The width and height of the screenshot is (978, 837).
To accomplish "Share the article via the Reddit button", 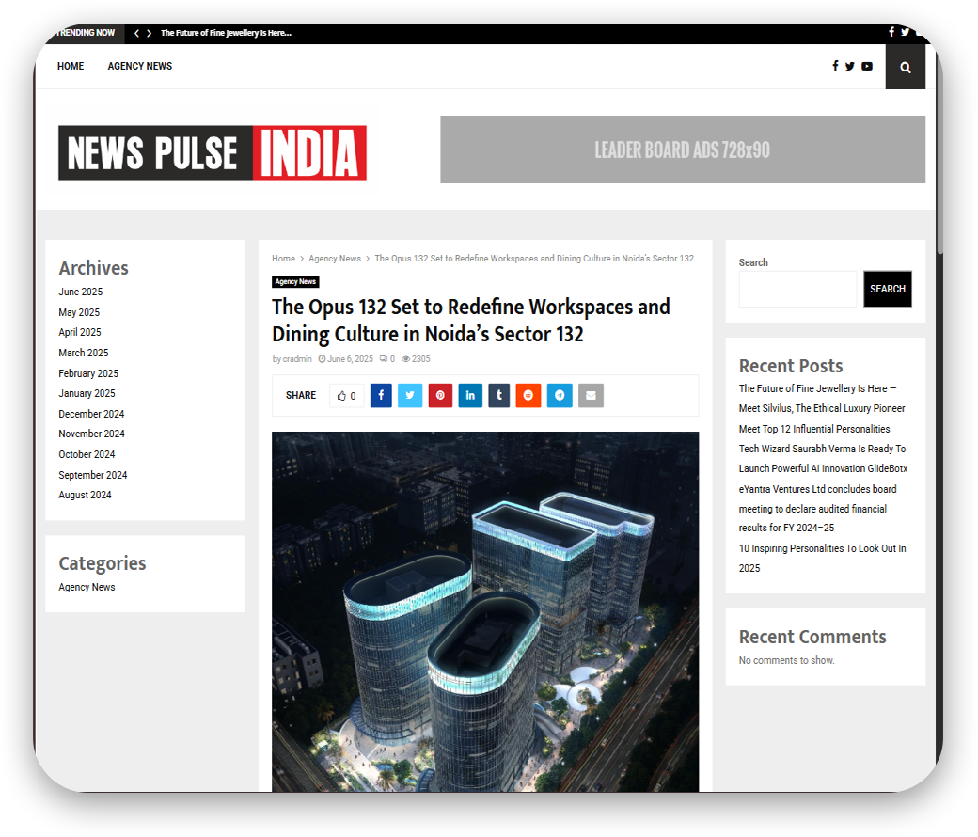I will (x=528, y=396).
